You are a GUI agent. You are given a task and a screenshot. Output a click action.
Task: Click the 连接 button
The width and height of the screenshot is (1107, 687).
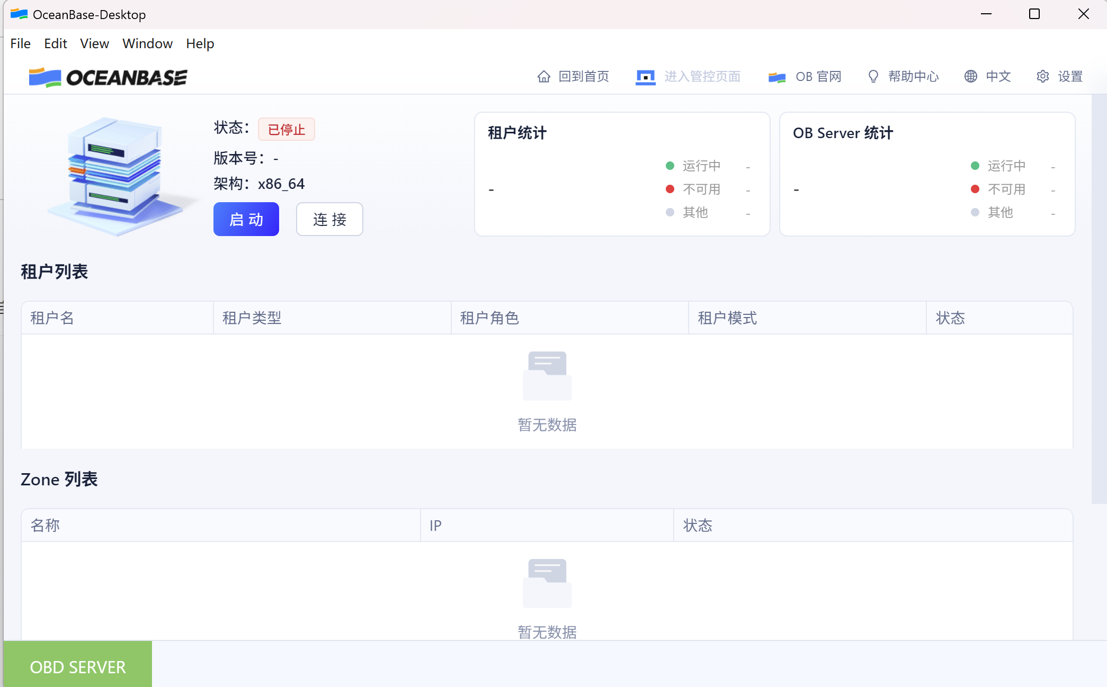point(329,219)
